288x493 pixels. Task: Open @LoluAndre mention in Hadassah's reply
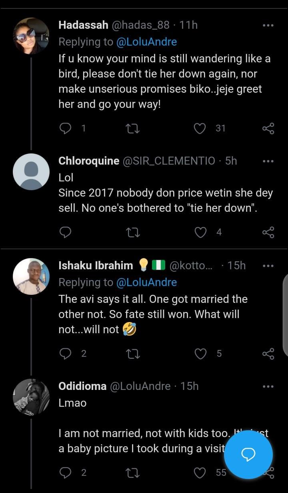coord(146,42)
